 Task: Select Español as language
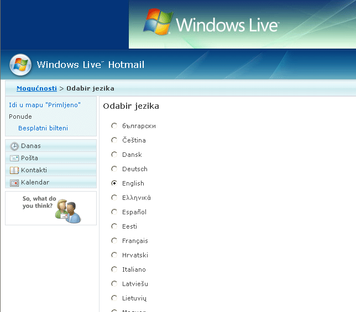114,212
